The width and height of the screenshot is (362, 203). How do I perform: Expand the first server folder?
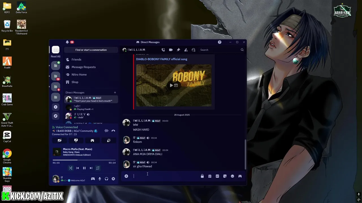[x=56, y=65]
